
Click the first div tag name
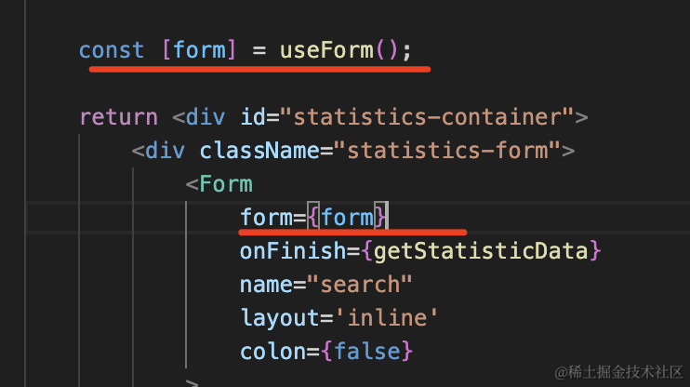[206, 117]
